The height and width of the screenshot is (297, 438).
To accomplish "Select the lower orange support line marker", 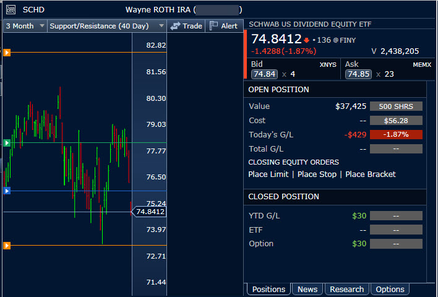I will 7,246.
